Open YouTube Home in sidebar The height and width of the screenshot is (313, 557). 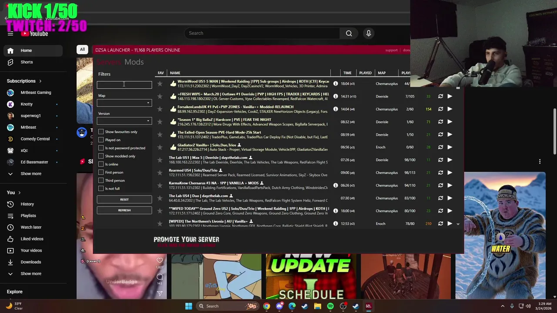33,50
